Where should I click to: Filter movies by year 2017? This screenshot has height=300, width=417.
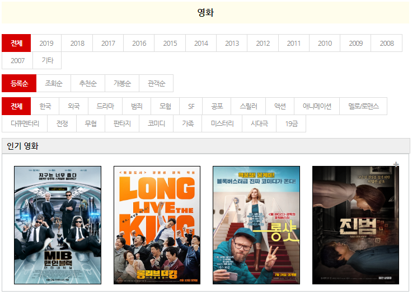point(108,43)
